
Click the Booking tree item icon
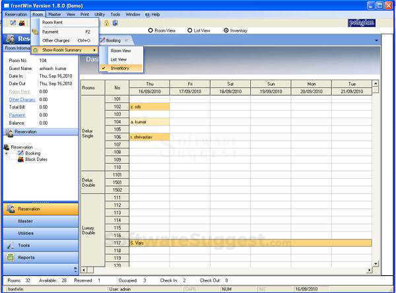click(20, 153)
